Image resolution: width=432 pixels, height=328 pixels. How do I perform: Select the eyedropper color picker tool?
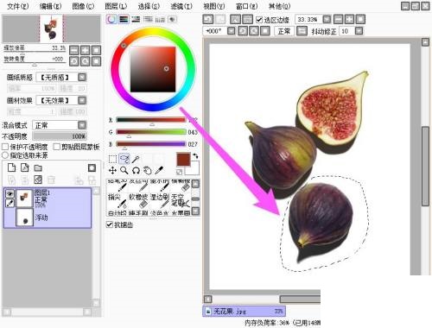click(x=159, y=171)
